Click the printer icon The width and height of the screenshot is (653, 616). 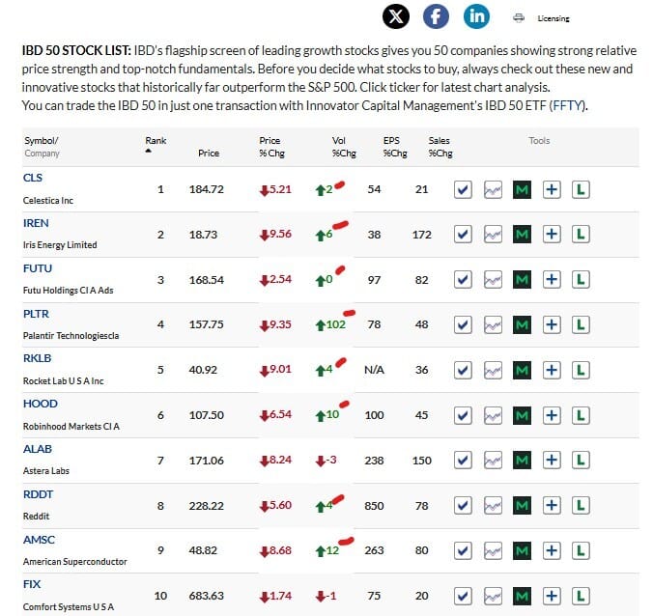click(x=519, y=18)
